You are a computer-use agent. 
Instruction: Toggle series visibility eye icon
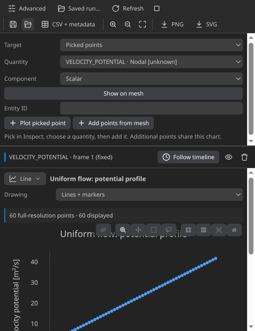229,157
